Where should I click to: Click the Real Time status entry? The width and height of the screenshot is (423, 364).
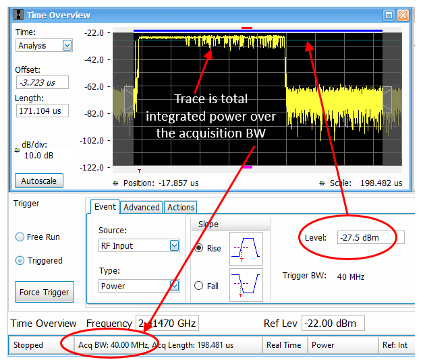click(285, 345)
